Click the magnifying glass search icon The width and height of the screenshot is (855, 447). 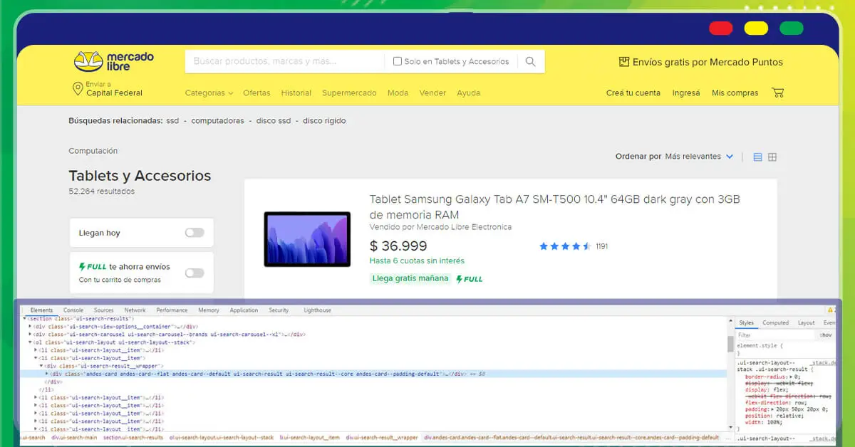(x=530, y=62)
